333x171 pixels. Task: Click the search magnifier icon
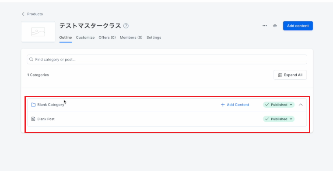pyautogui.click(x=31, y=59)
